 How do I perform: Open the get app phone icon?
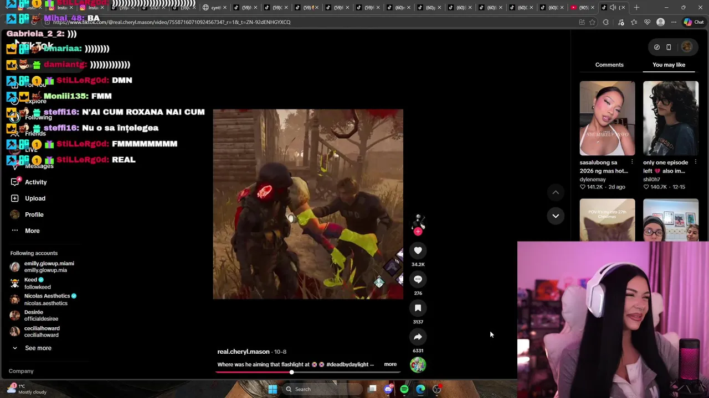pos(669,47)
